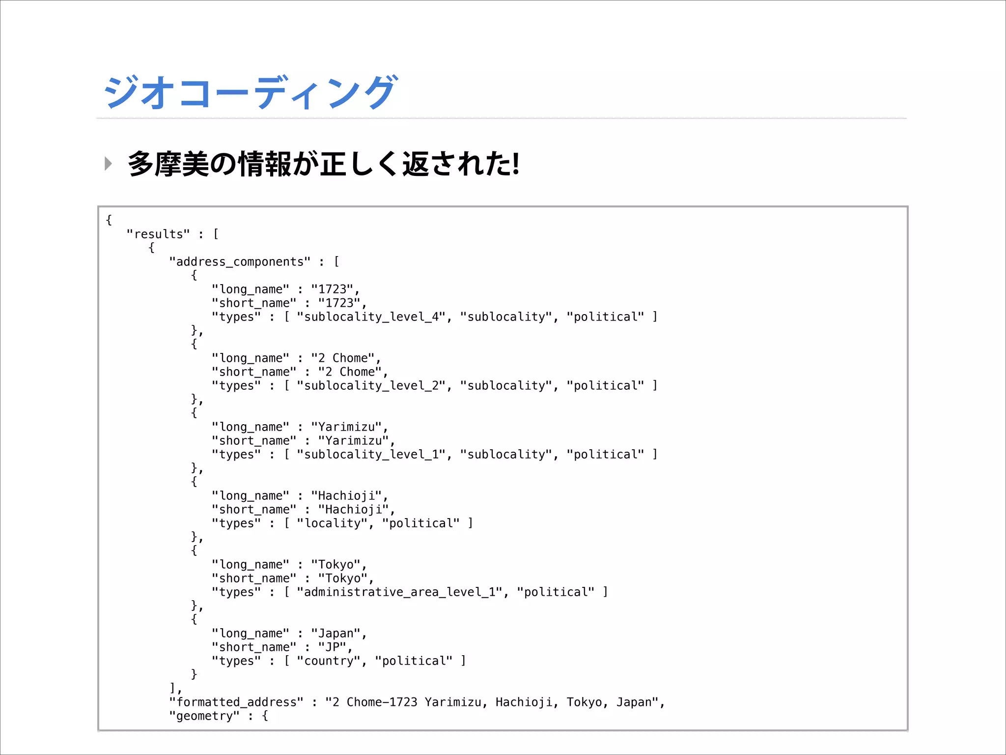Click the "formatted_address" line
The image size is (1006, 755).
(x=417, y=702)
